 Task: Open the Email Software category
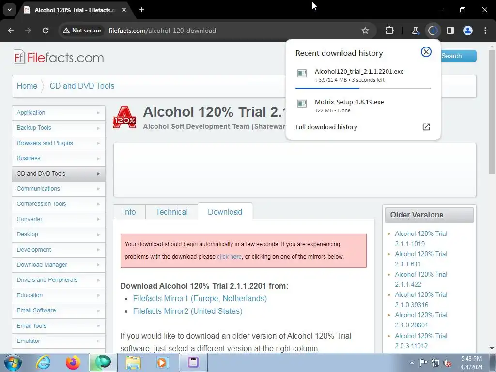click(x=59, y=310)
